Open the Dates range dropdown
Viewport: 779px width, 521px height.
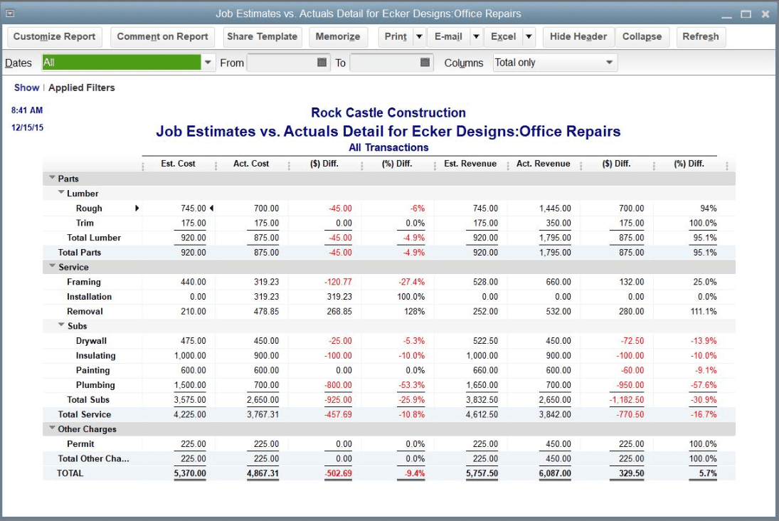(208, 63)
